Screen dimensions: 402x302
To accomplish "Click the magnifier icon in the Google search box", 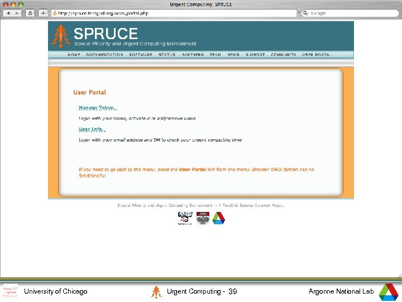I will (x=305, y=13).
